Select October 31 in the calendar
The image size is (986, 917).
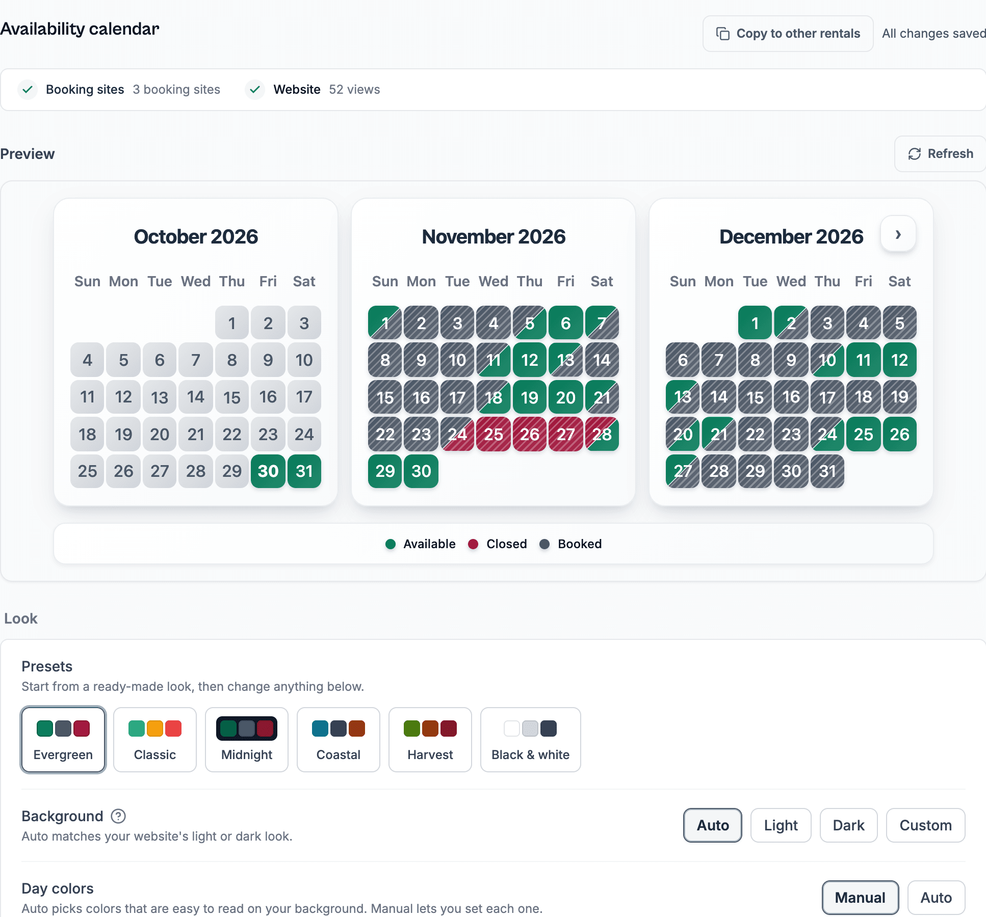click(304, 471)
